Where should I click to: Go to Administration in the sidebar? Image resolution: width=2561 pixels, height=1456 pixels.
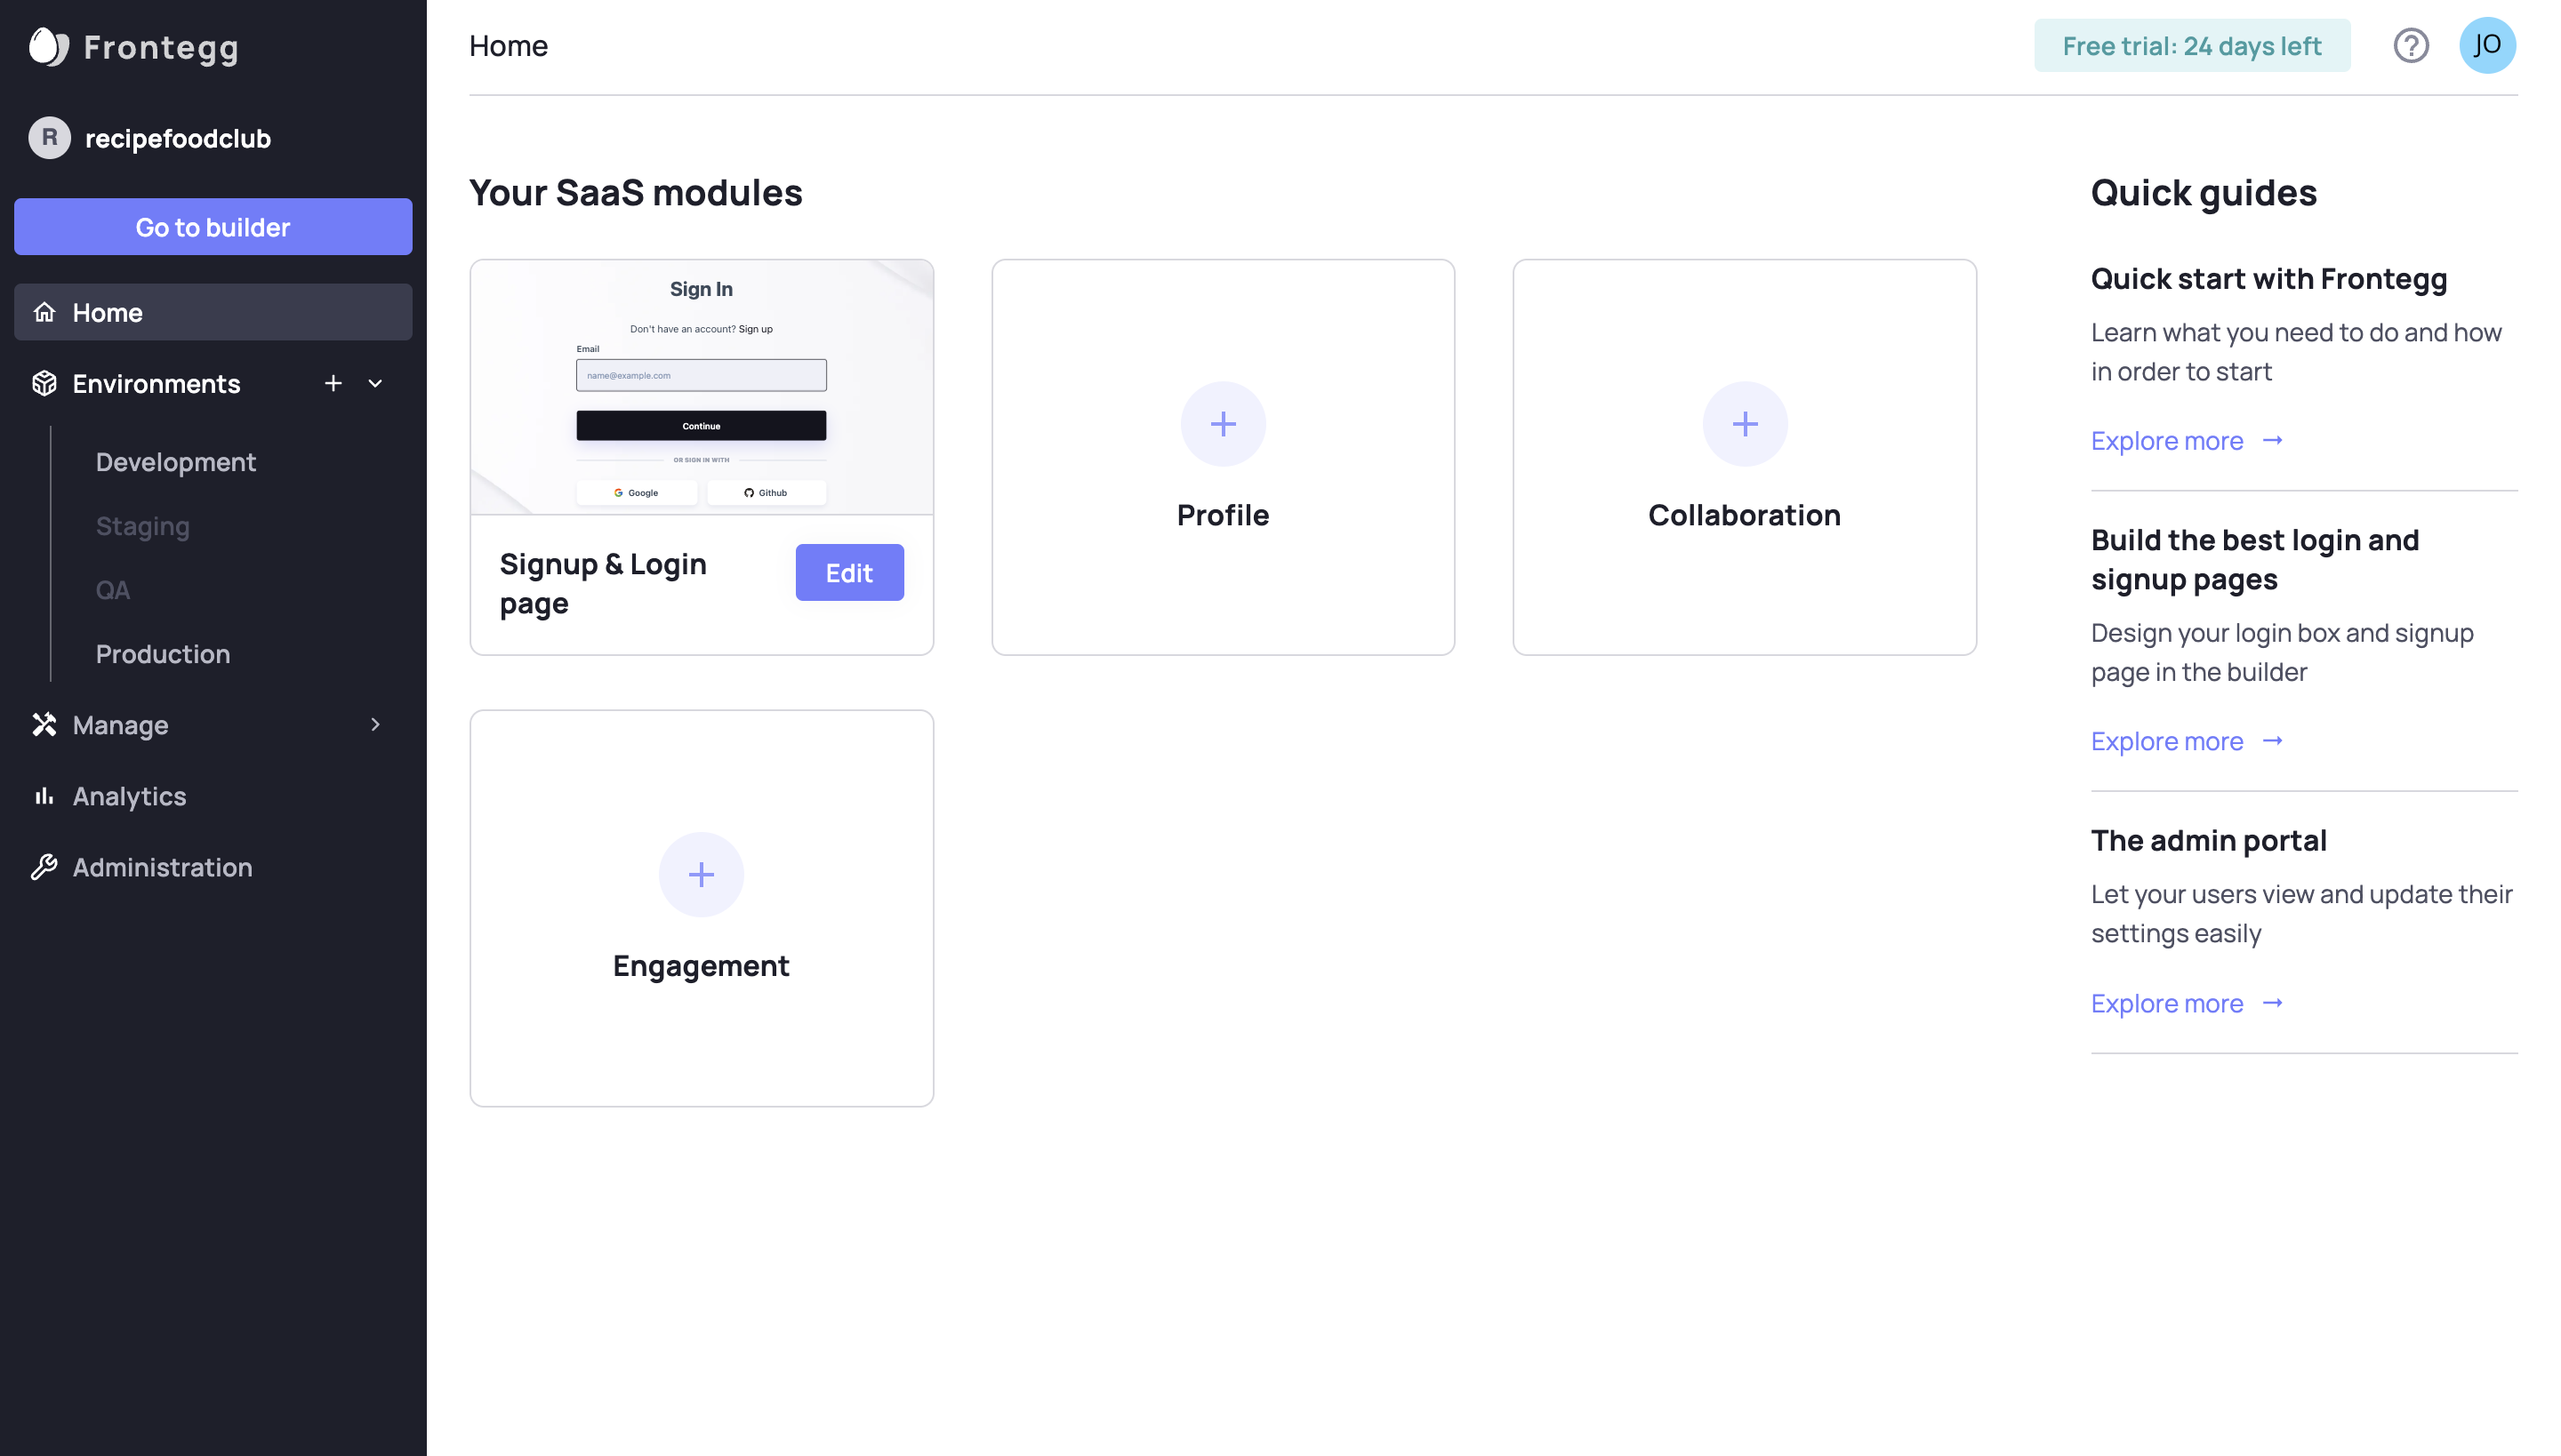[162, 867]
